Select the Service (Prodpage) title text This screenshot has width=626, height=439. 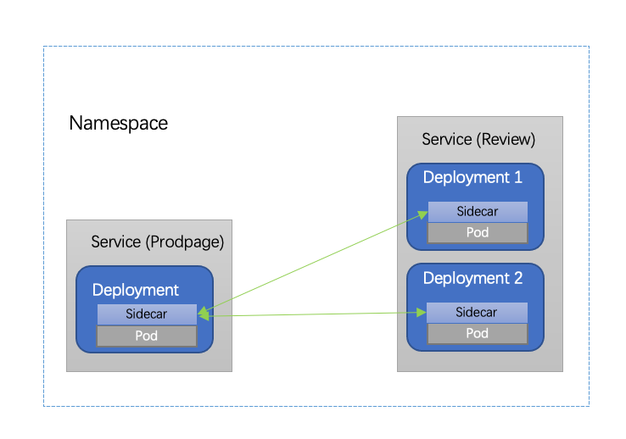click(x=157, y=242)
